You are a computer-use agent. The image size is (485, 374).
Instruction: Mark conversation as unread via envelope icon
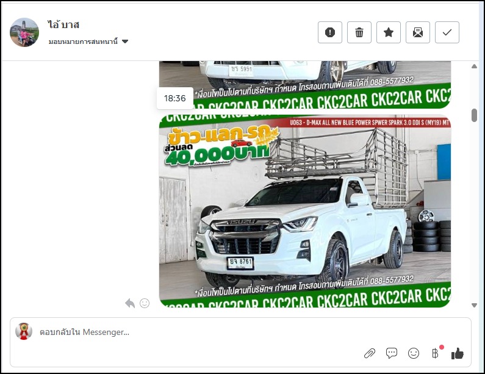(417, 32)
